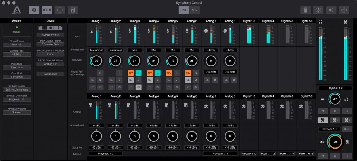
Task: Click the headphone icon beside HP knob
Action: [346, 100]
